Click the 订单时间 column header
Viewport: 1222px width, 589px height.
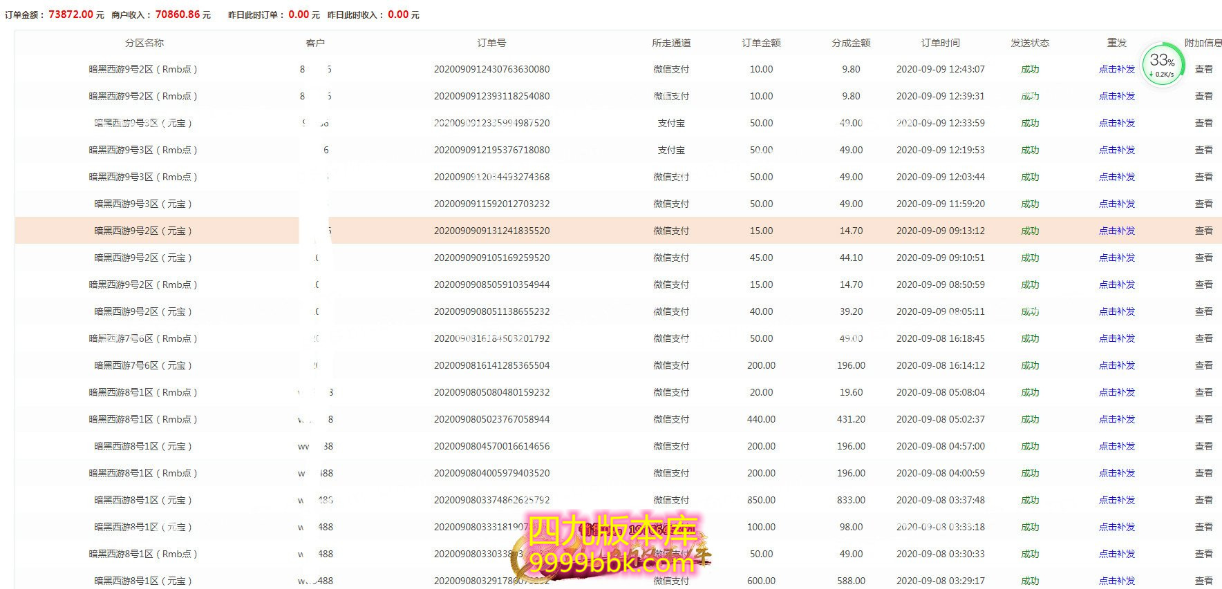[x=940, y=43]
